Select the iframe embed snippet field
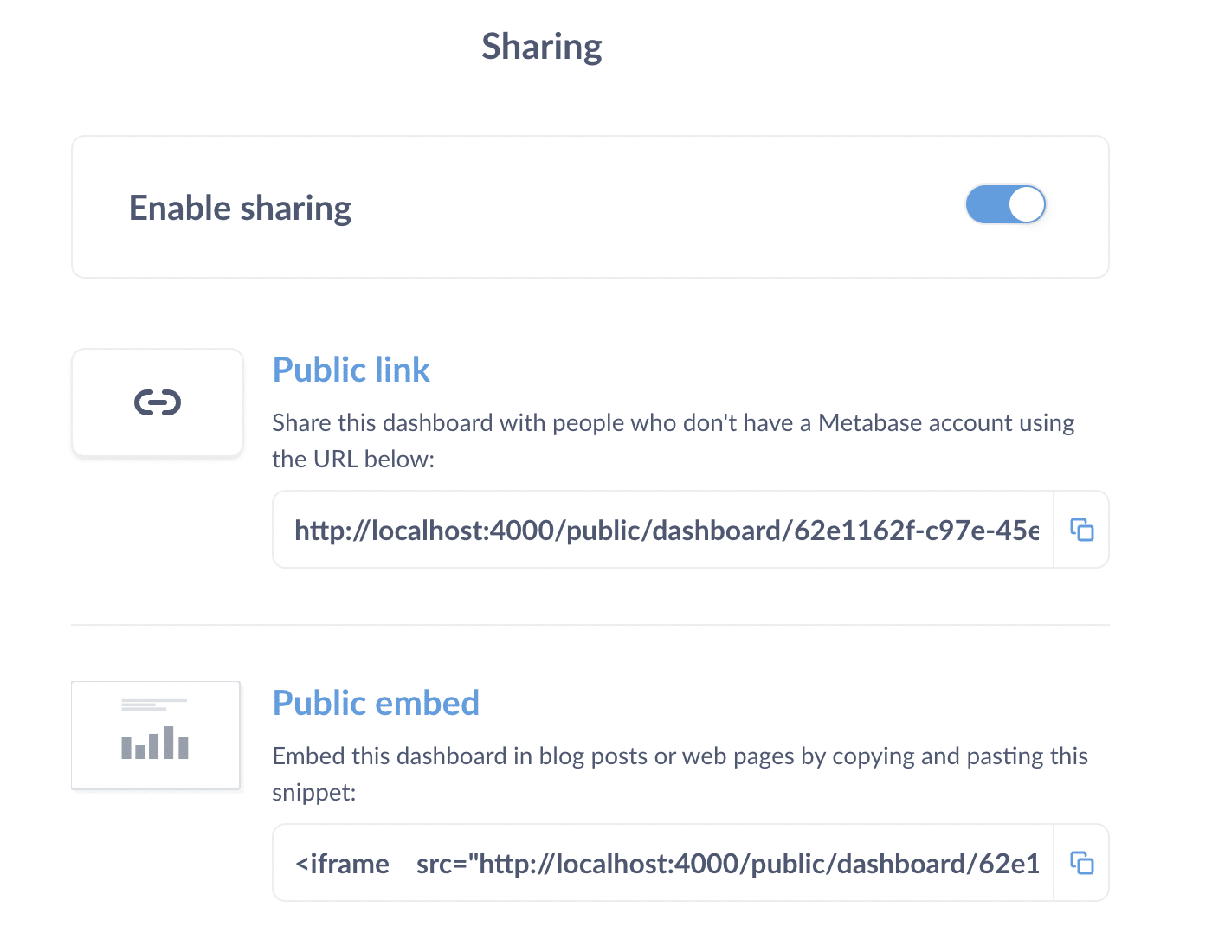1212x933 pixels. tap(663, 862)
